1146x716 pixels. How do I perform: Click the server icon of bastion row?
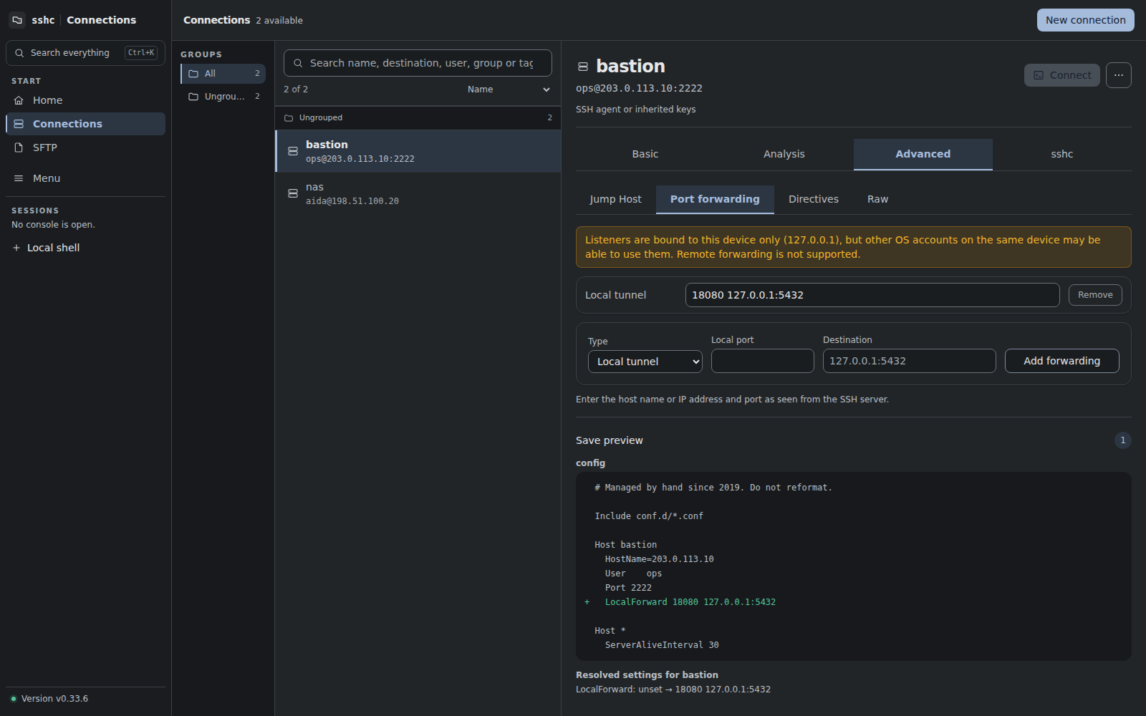(x=293, y=151)
